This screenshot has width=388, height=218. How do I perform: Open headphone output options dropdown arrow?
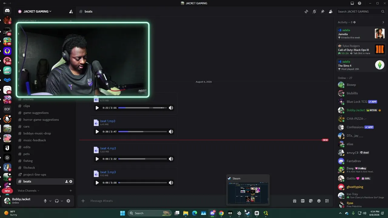pyautogui.click(x=62, y=201)
